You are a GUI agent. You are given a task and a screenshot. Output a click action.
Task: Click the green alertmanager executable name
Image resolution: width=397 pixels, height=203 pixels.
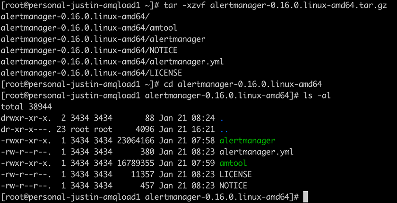click(247, 140)
